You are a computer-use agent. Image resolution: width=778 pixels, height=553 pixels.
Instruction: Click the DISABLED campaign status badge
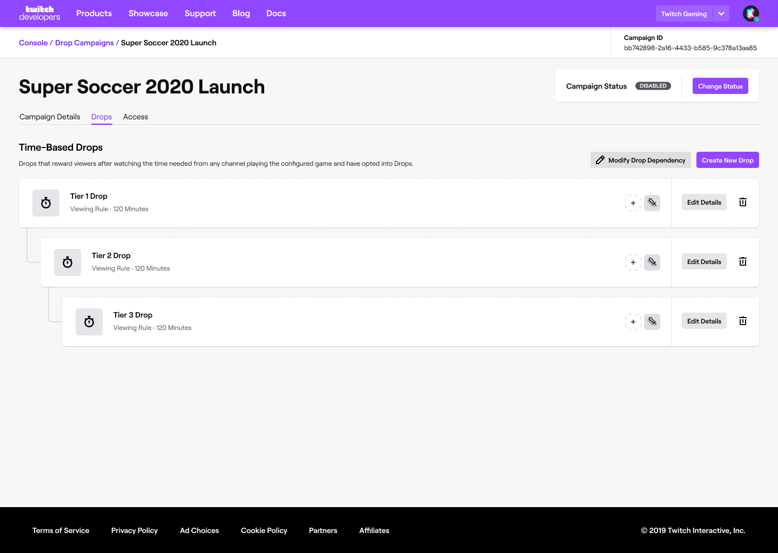[653, 85]
